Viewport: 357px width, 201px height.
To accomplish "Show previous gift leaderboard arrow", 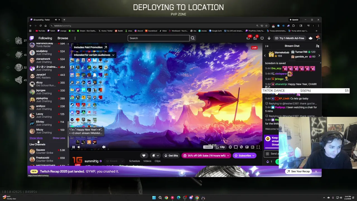I will coord(265,56).
